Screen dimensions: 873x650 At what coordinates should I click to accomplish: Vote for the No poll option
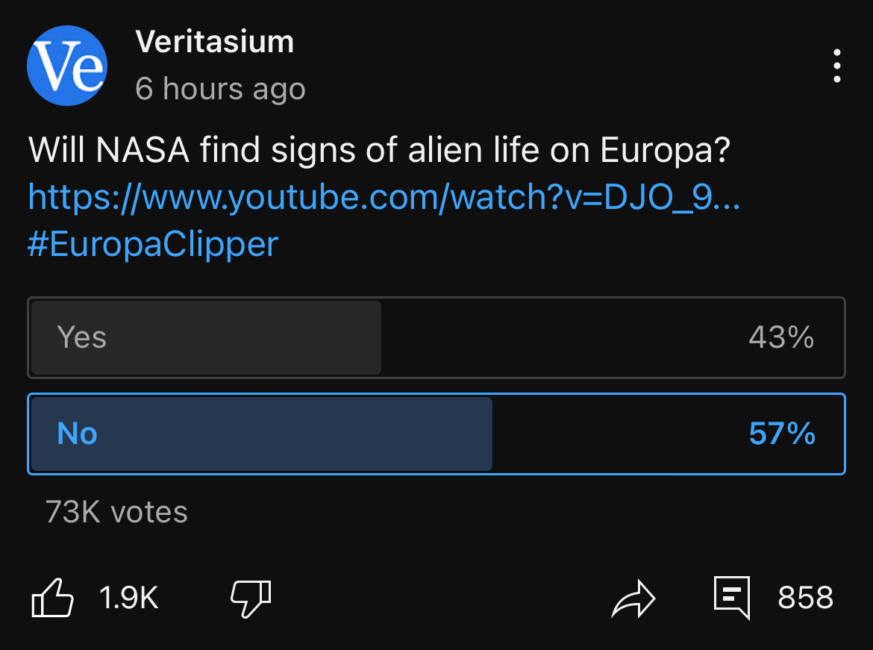point(436,434)
